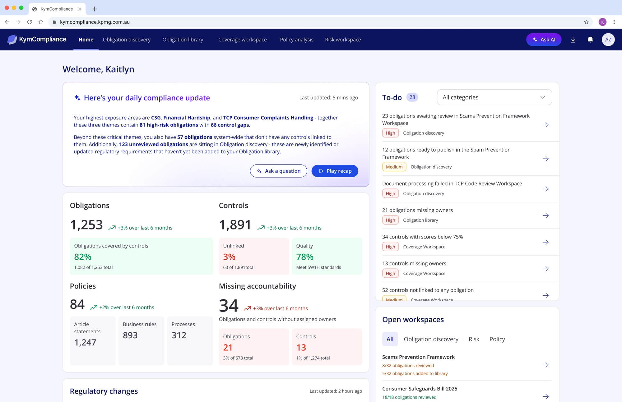Open the Chrome three-dot menu

tap(614, 22)
